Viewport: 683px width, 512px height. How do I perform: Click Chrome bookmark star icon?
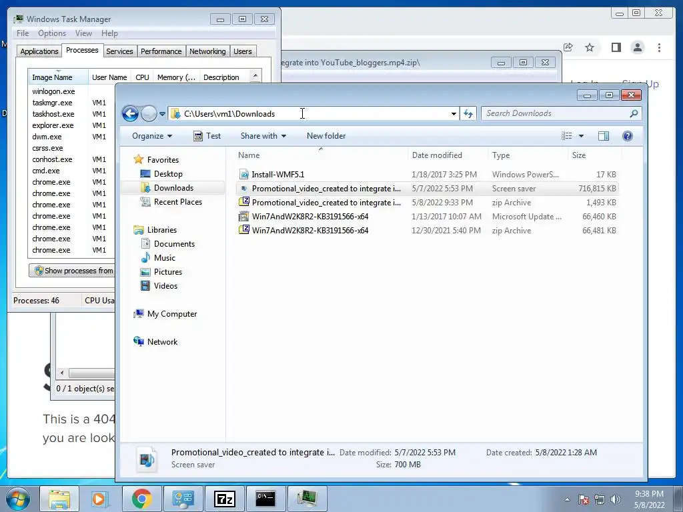click(x=590, y=47)
